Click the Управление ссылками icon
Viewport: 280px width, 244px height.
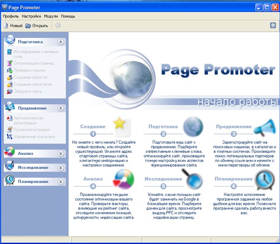point(10,137)
